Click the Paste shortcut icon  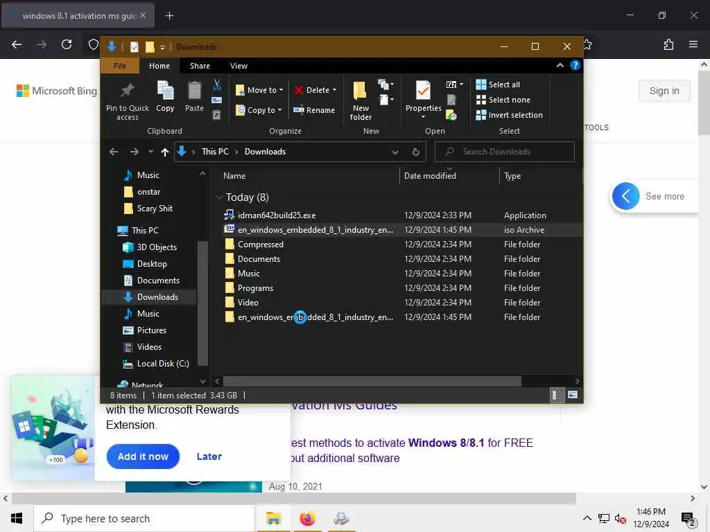coord(217,115)
